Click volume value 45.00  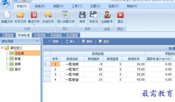133,79
